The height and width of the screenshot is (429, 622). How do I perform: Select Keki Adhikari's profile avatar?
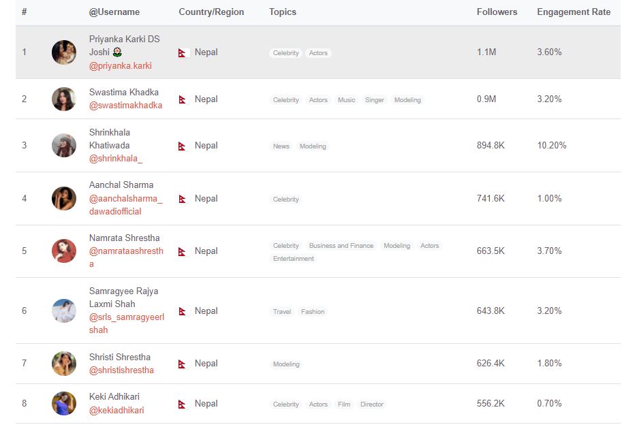tap(64, 404)
